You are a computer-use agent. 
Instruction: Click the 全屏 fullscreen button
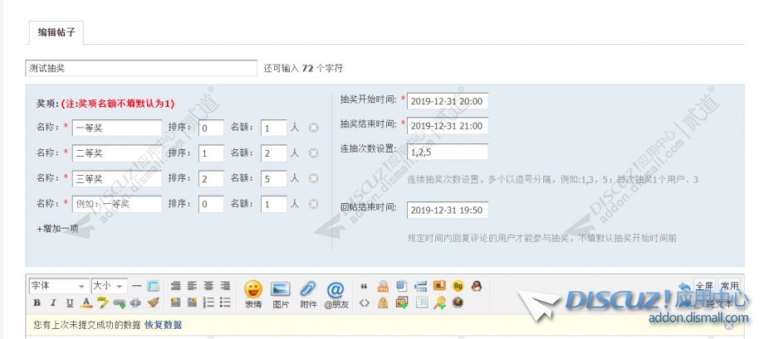click(x=704, y=286)
